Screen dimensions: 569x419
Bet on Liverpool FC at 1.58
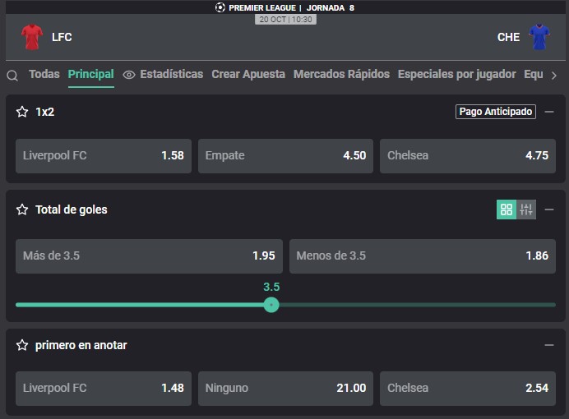[x=104, y=156]
